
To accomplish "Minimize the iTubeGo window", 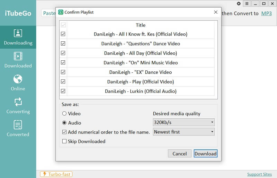I will click(255, 3).
